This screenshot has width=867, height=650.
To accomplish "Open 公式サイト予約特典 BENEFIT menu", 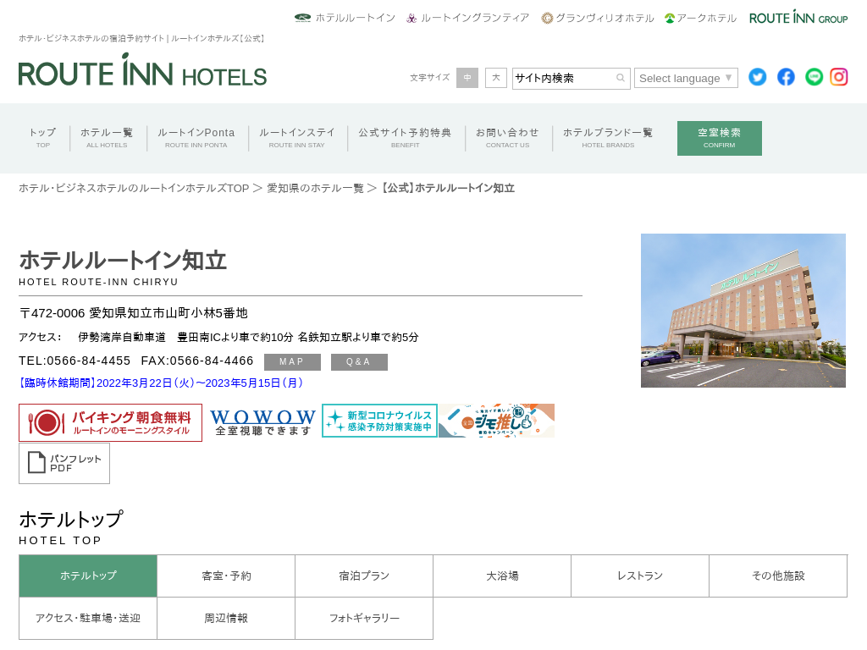I will [x=405, y=138].
